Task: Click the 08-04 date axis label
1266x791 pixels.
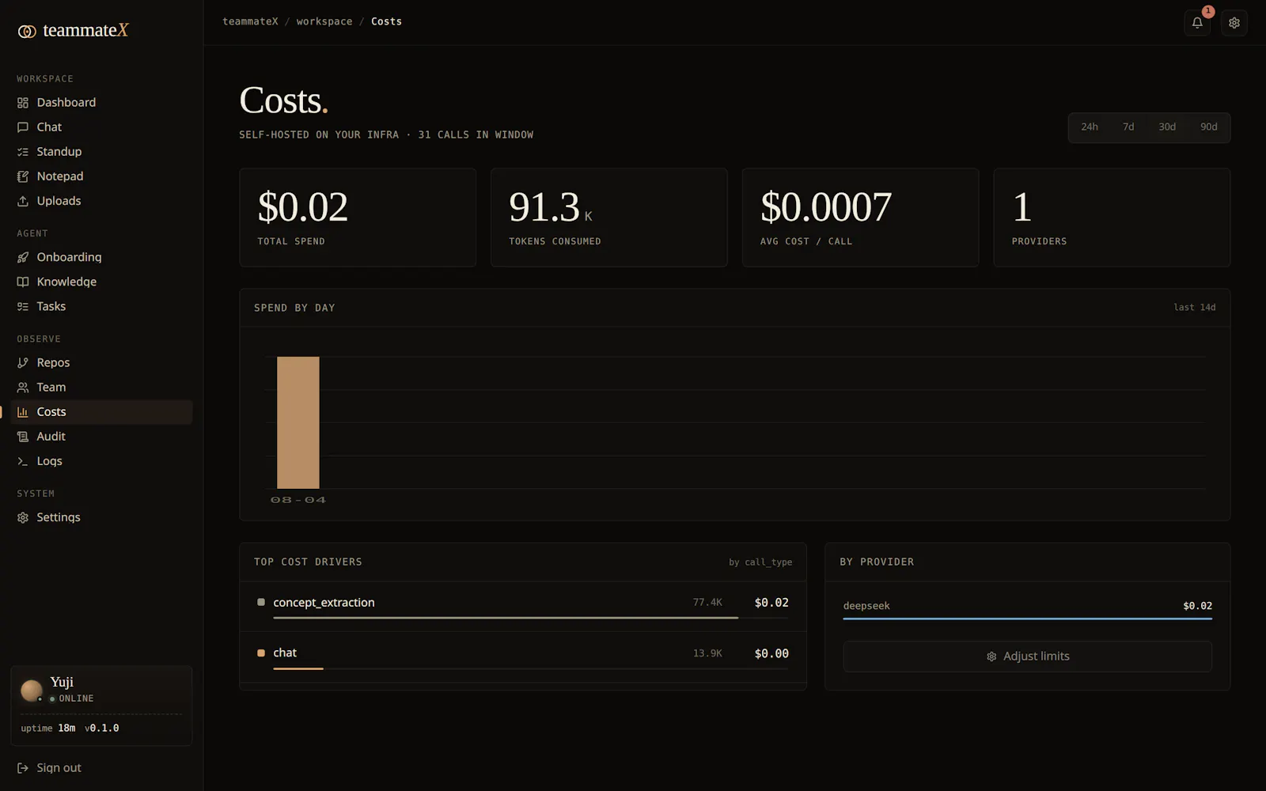Action: tap(298, 500)
